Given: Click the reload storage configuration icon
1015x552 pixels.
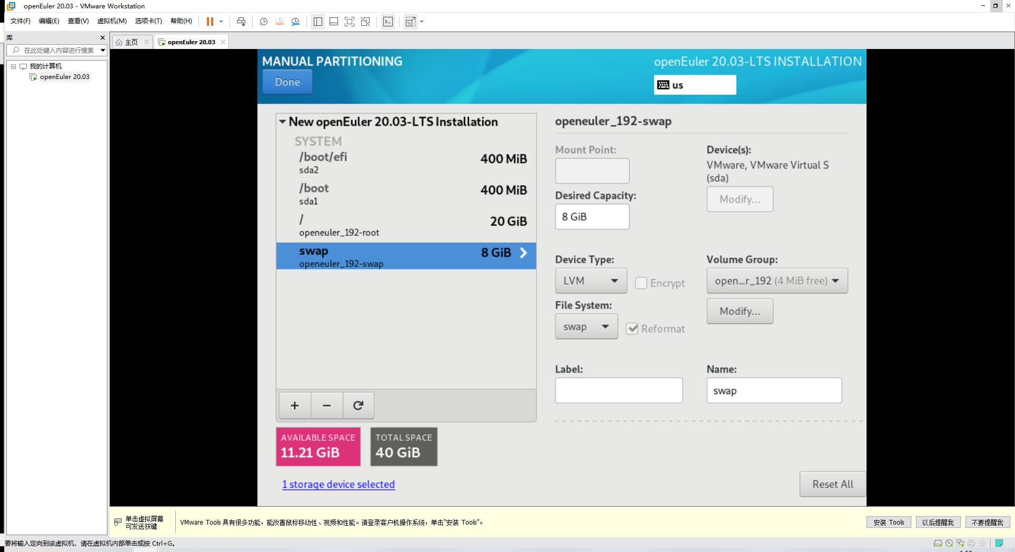Looking at the screenshot, I should [x=359, y=405].
